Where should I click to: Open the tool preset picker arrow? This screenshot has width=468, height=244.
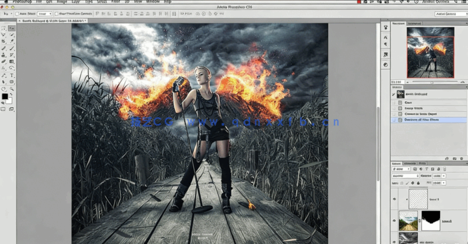pyautogui.click(x=11, y=14)
